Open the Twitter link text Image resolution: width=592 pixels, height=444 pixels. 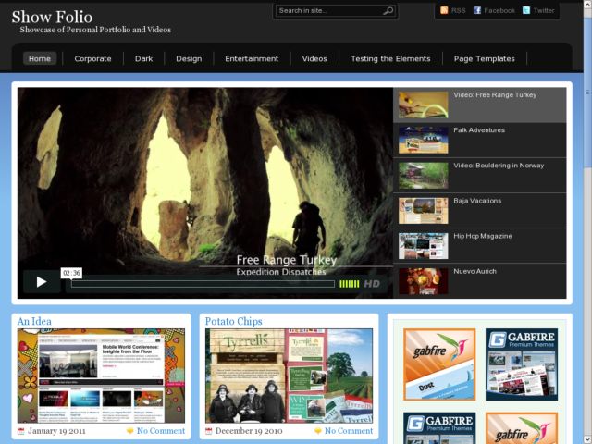544,10
